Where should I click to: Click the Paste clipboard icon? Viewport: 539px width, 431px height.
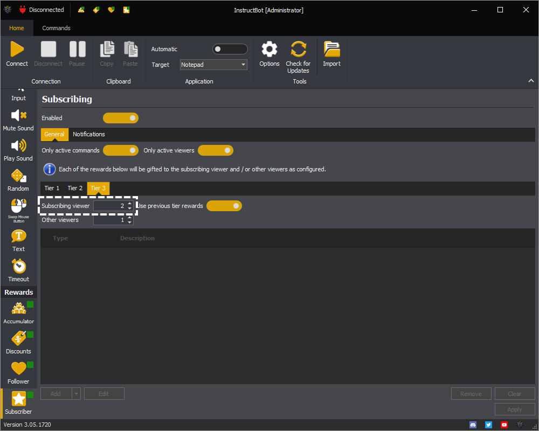(x=130, y=49)
